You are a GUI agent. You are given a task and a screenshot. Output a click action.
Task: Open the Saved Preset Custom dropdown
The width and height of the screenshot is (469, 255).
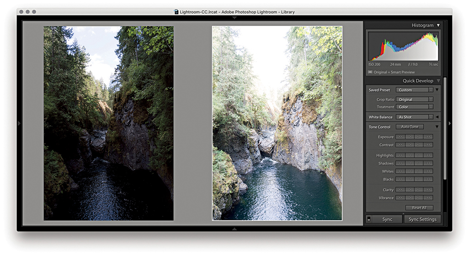pos(414,90)
